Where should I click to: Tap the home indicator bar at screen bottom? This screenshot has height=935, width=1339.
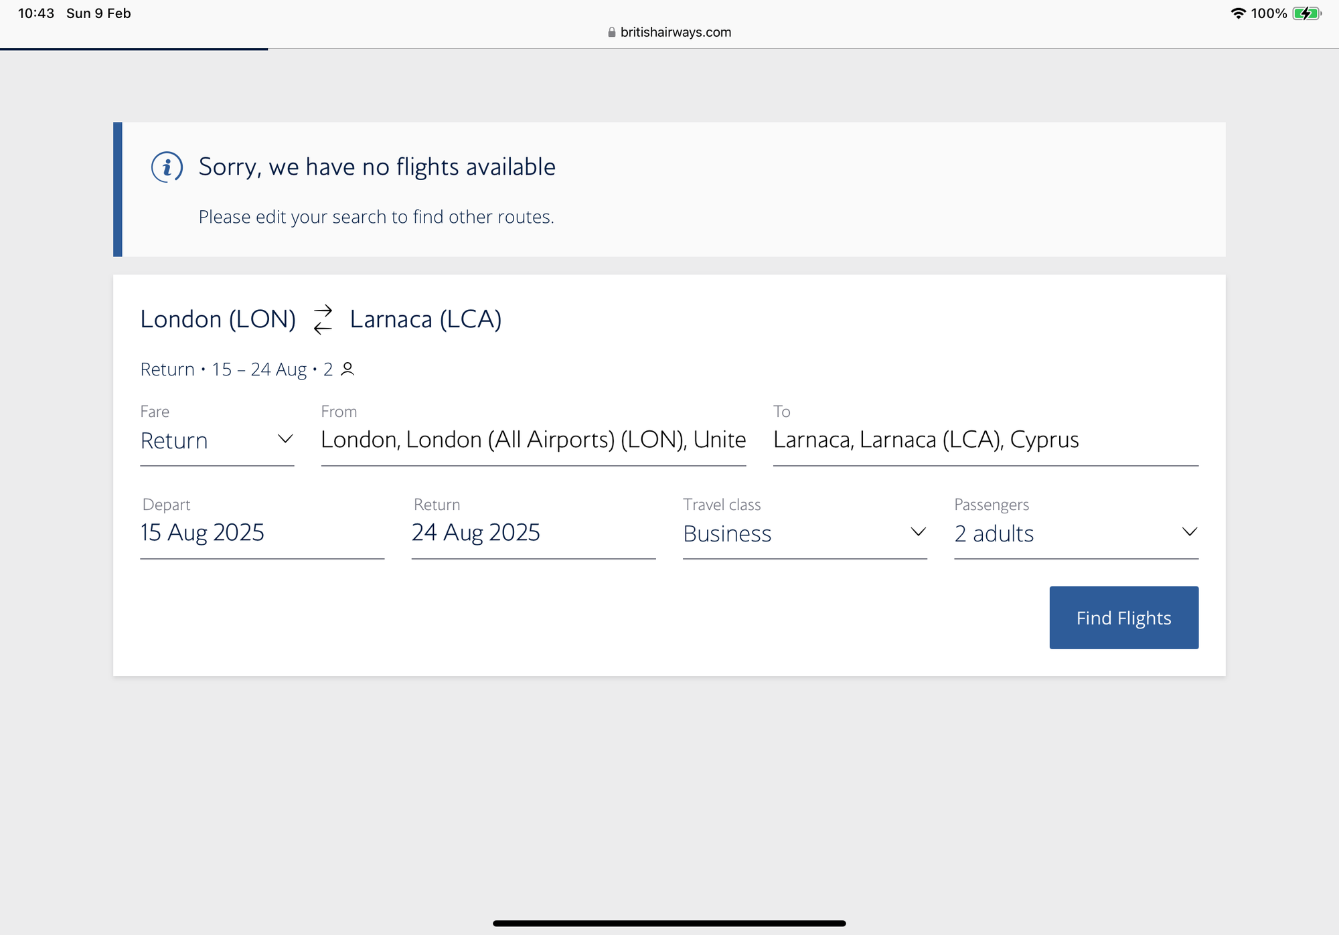tap(669, 924)
